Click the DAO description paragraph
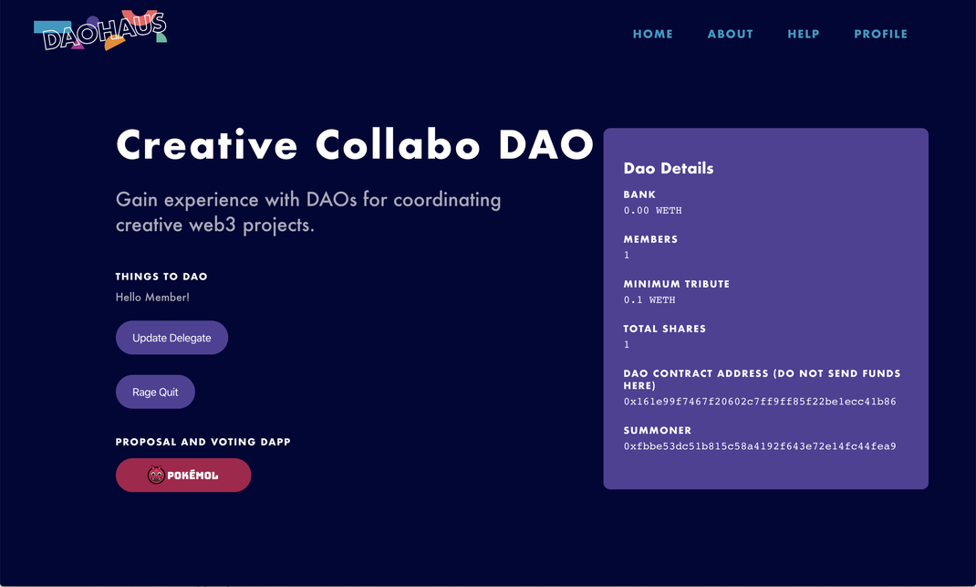 [x=308, y=212]
